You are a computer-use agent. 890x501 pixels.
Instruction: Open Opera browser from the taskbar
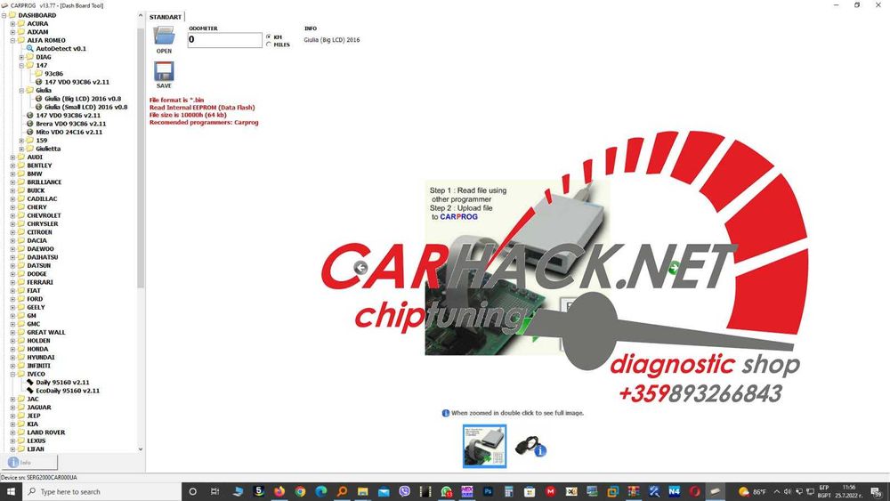pyautogui.click(x=695, y=491)
